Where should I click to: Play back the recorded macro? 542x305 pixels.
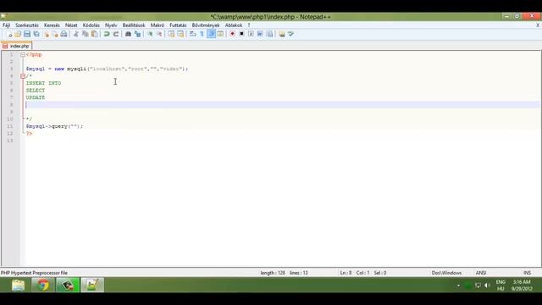[x=251, y=34]
